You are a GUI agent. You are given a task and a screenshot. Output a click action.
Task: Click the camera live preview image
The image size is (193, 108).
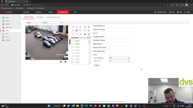pos(47,43)
